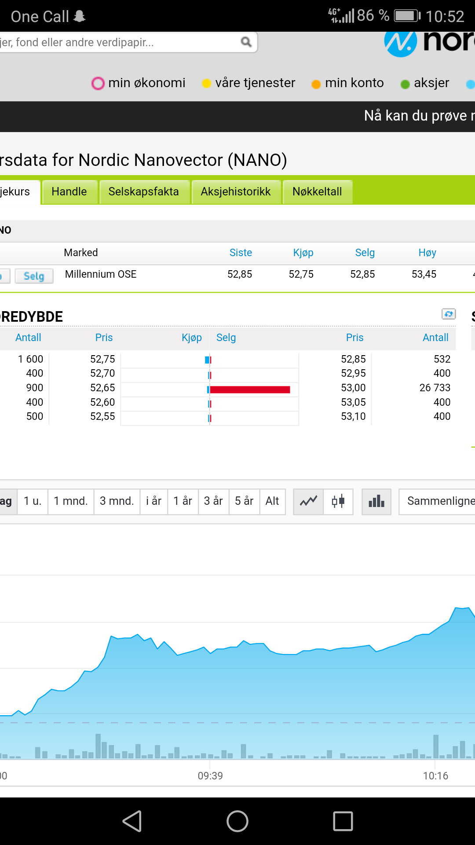The image size is (475, 845).
Task: Click the Marked column header
Action: click(81, 253)
